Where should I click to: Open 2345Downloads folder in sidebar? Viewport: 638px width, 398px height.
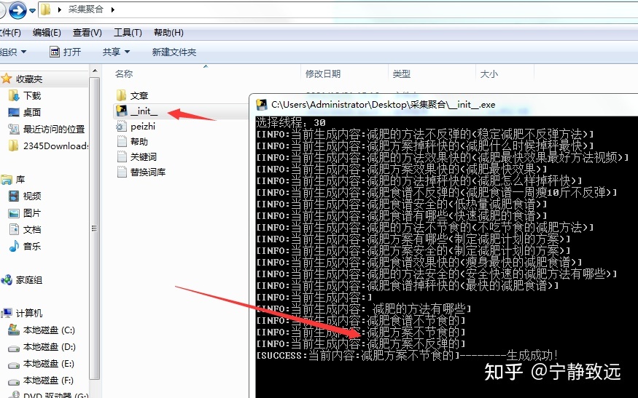47,146
